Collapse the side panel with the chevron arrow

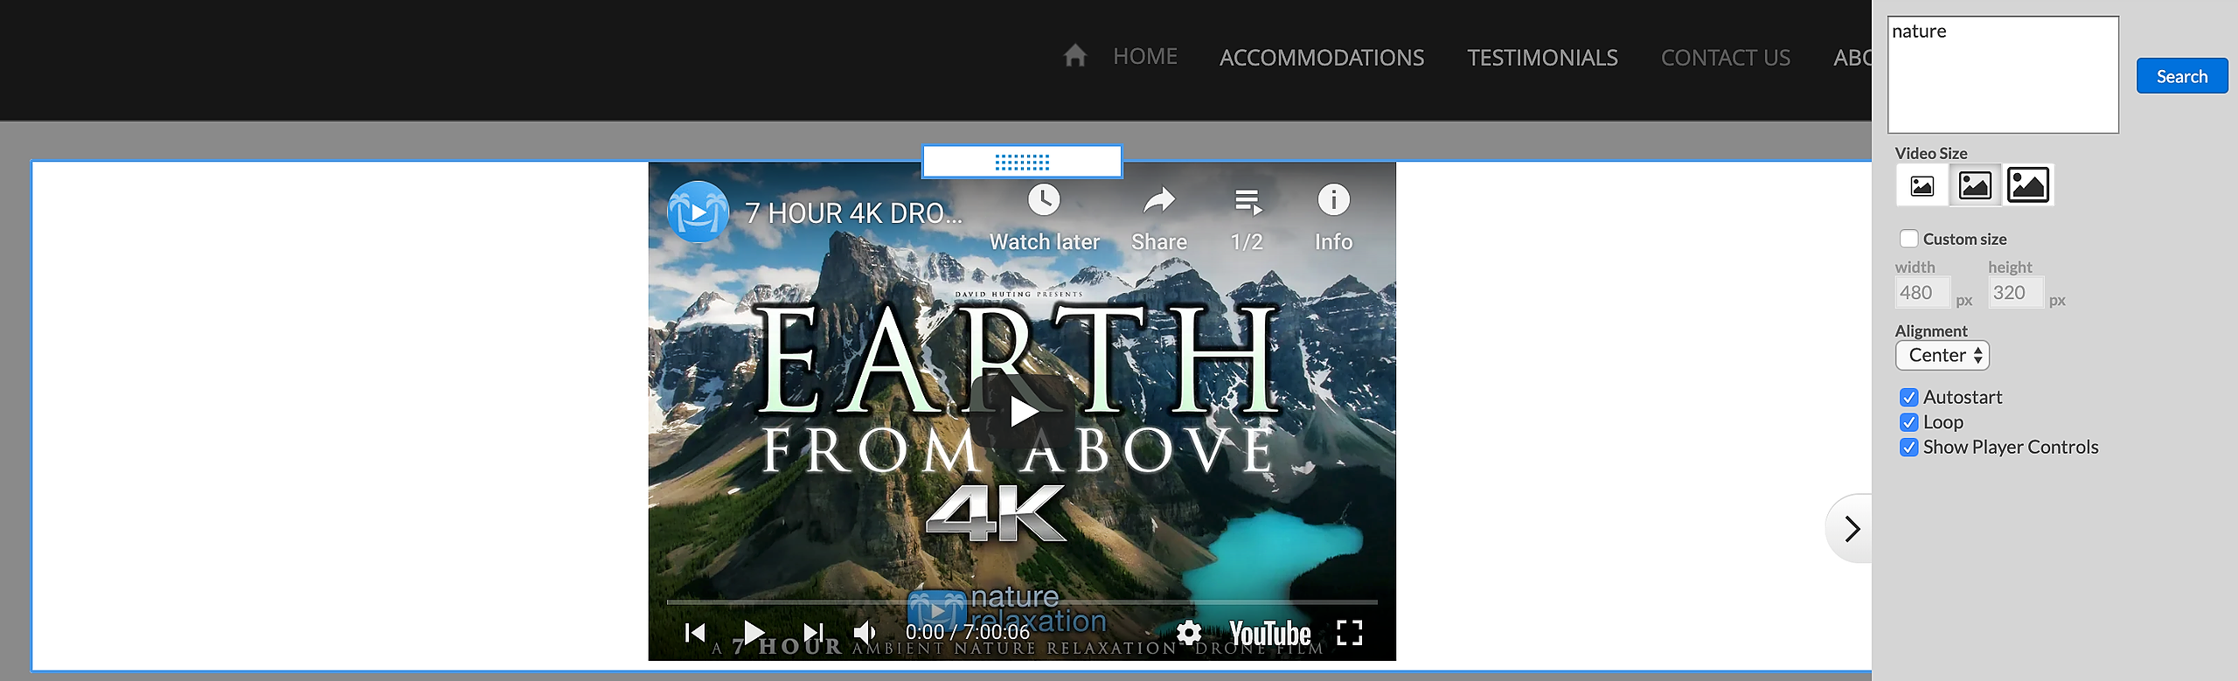[x=1851, y=529]
